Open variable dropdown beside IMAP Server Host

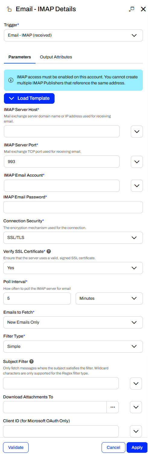tap(137, 132)
